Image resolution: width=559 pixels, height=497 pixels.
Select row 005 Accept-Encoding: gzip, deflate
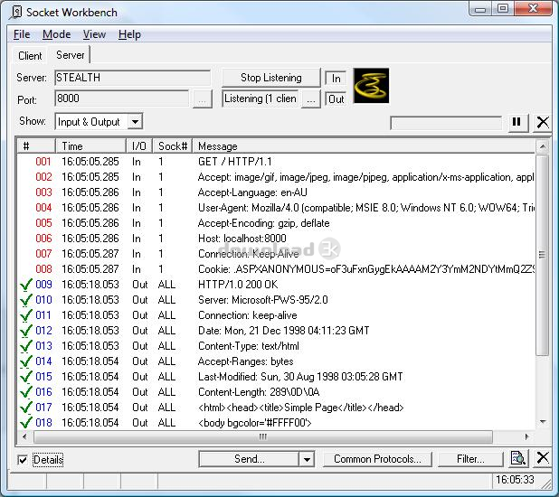point(276,223)
